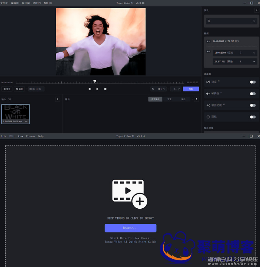Image resolution: width=260 pixels, height=267 pixels.
Task: Click the 增强功能 enhancement sparkle icon
Action: pos(208,105)
